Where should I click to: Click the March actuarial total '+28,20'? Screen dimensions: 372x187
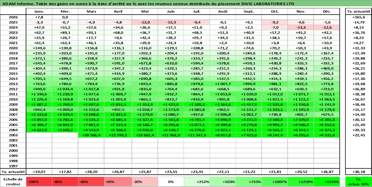tap(91, 172)
